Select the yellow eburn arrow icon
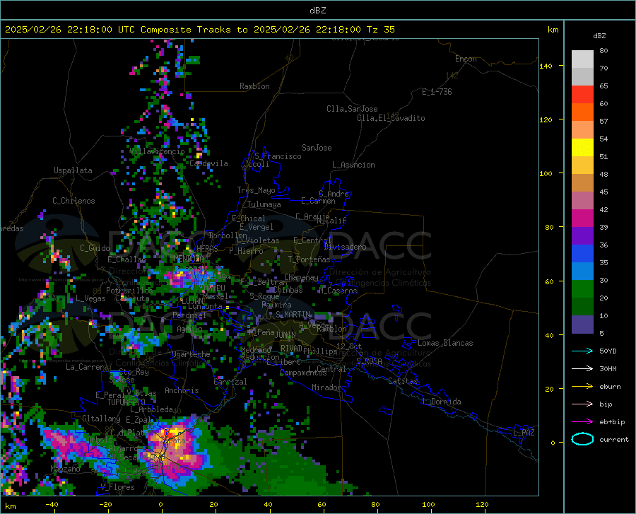636x514 pixels. tap(582, 387)
